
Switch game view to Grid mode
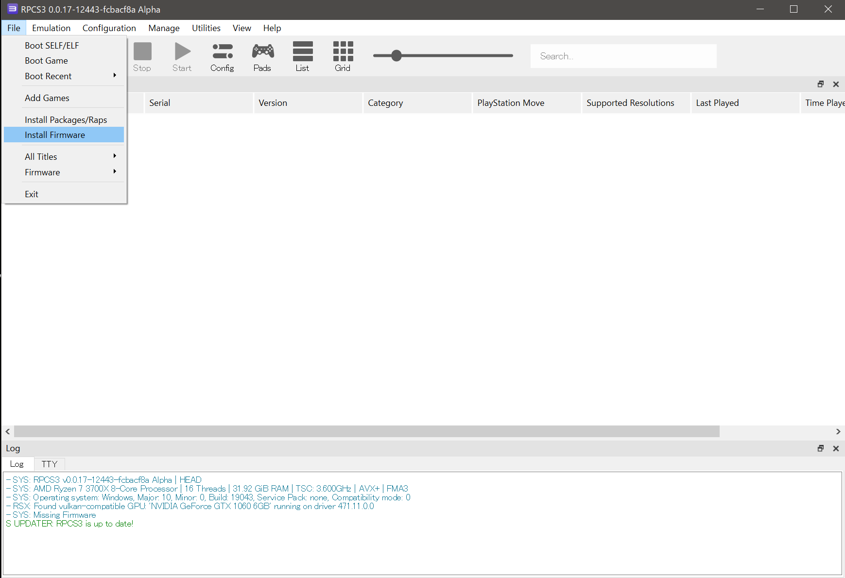click(x=343, y=56)
